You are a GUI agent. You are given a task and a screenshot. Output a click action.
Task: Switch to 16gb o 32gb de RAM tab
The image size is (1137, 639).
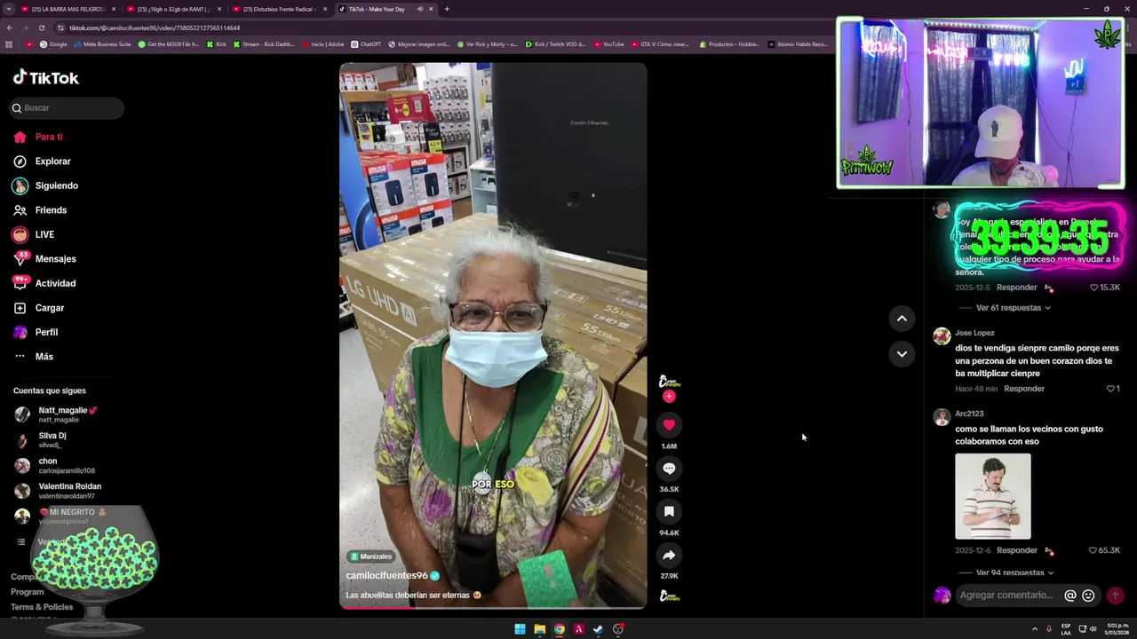(173, 9)
